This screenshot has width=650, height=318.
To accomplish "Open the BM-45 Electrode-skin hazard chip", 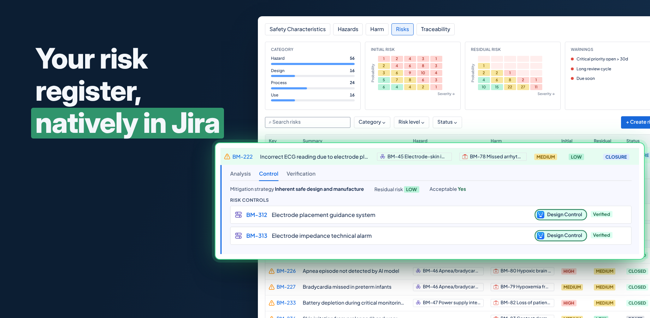I will tap(414, 157).
